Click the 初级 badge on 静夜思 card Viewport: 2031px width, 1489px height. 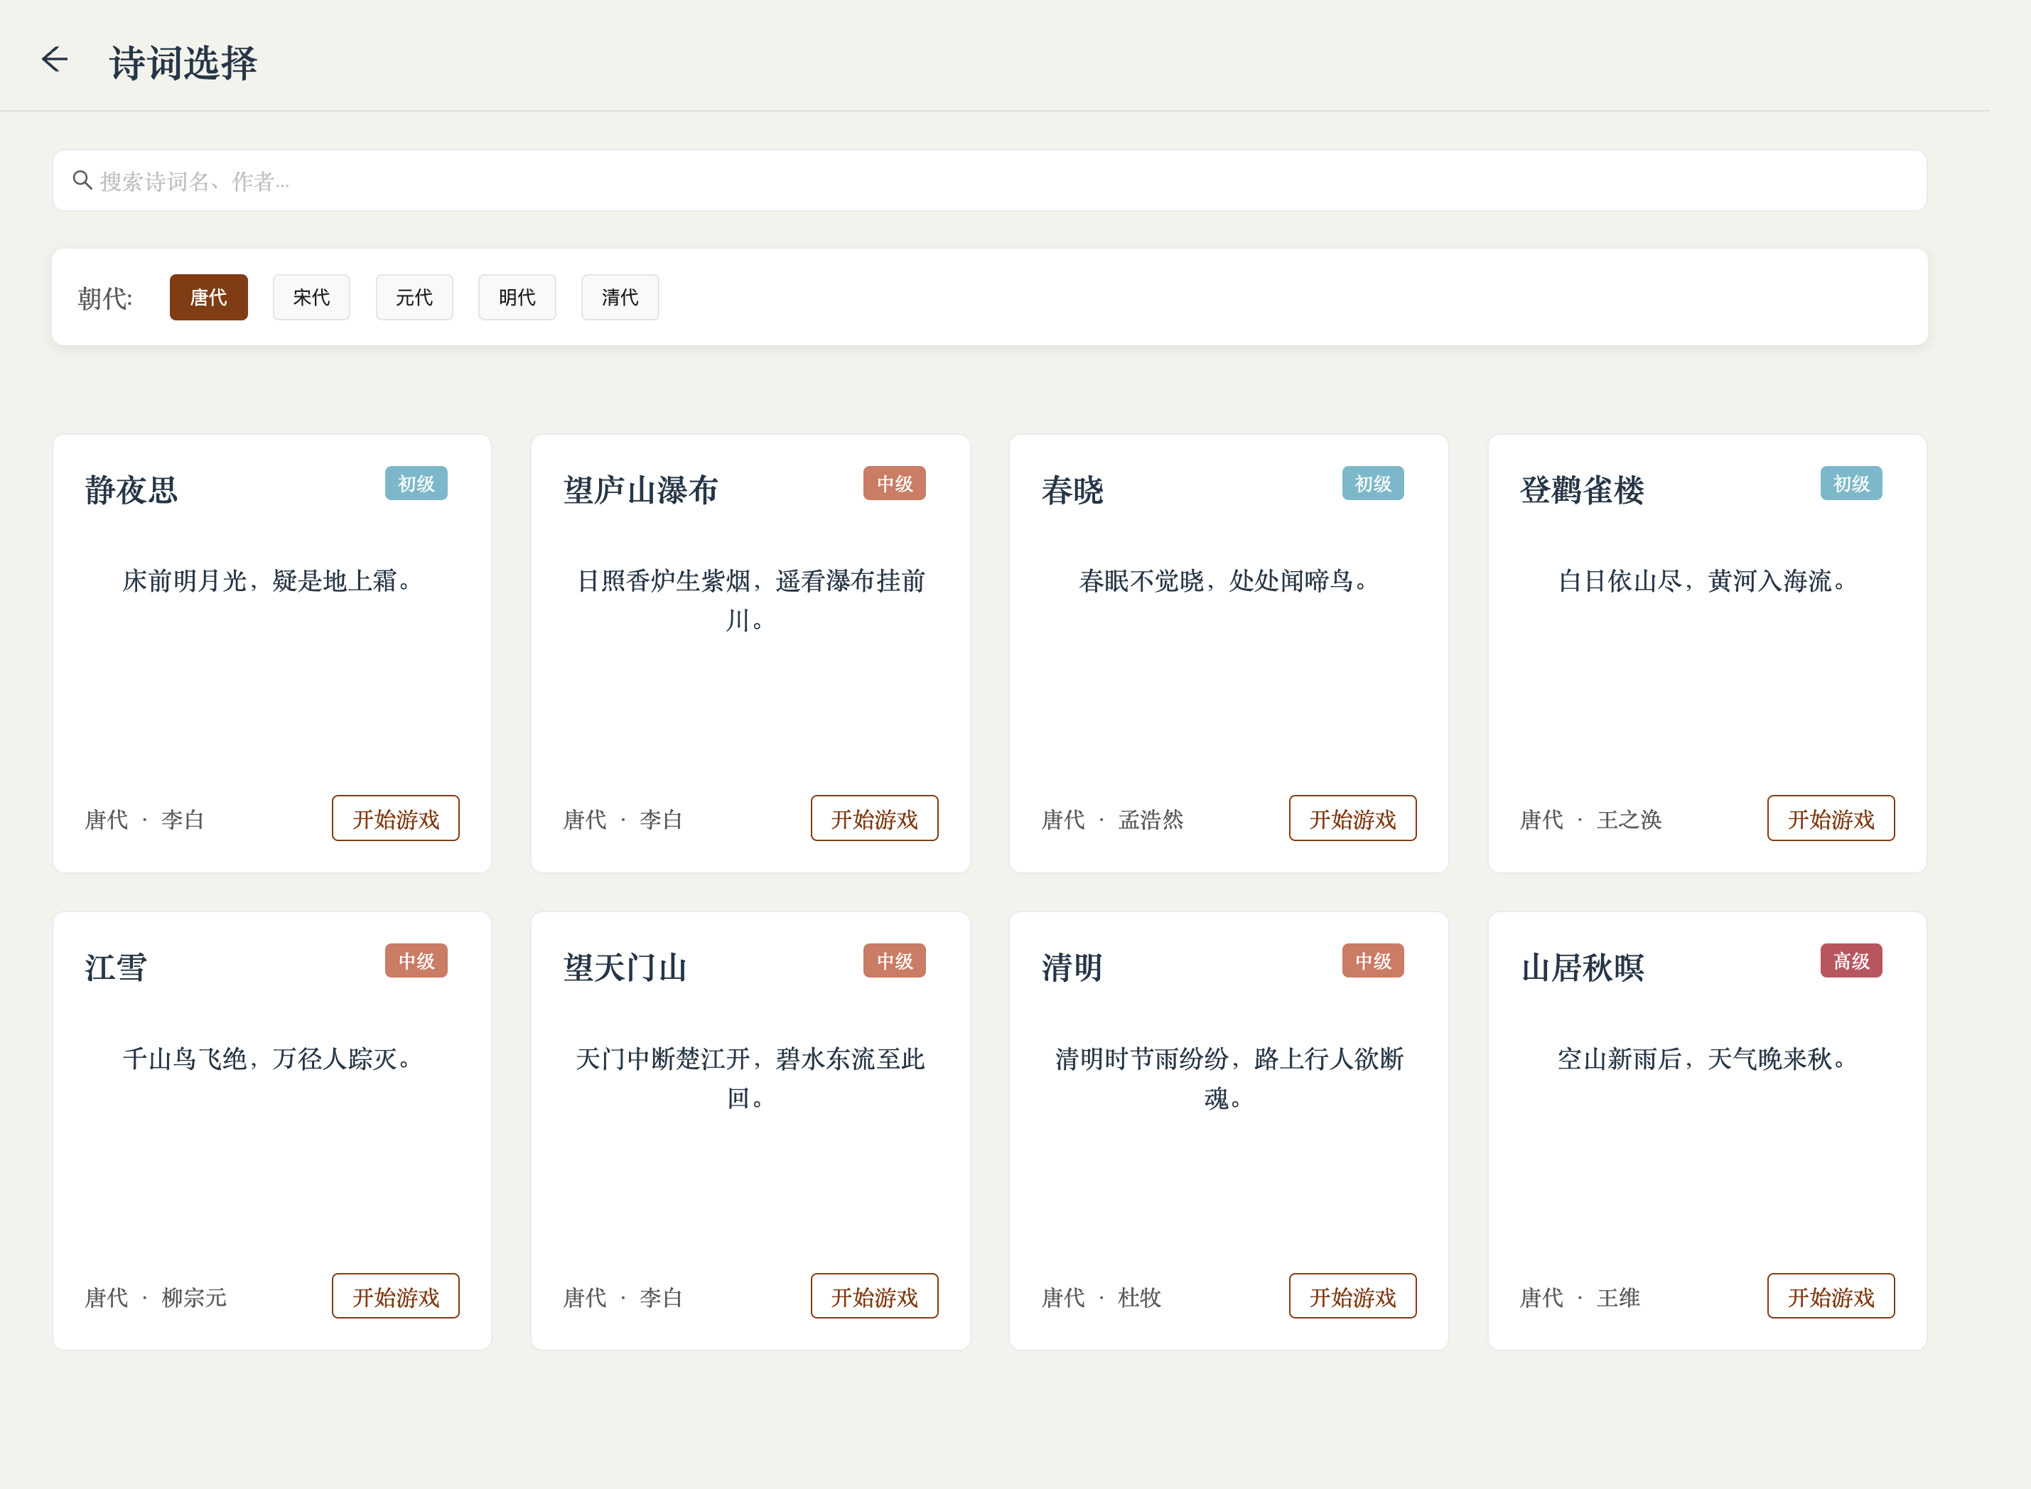click(x=416, y=483)
